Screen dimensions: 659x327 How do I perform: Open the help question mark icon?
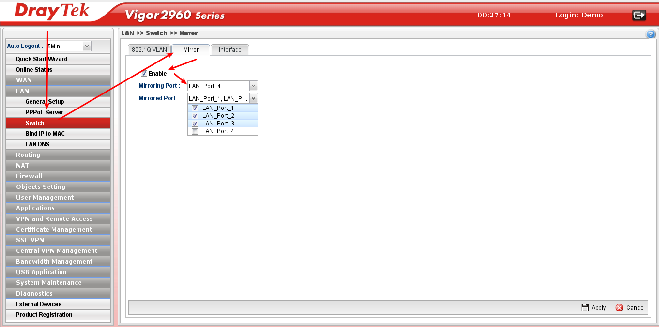coord(651,34)
